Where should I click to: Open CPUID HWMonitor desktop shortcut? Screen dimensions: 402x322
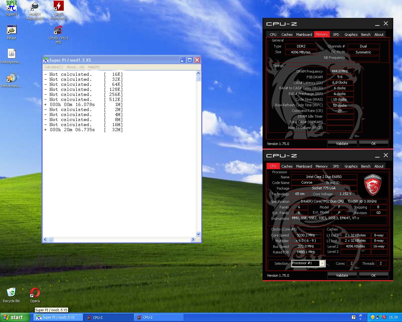59,10
